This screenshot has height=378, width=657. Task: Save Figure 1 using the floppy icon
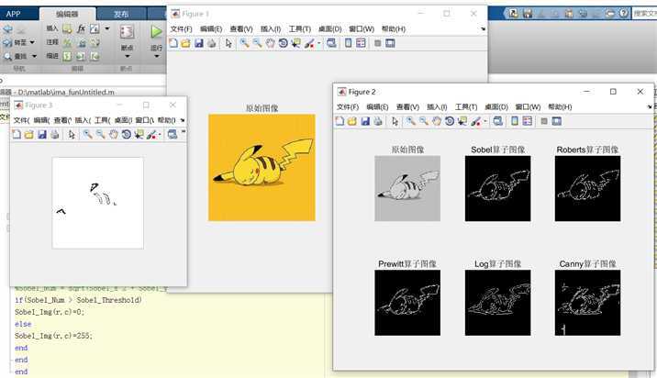pos(198,43)
